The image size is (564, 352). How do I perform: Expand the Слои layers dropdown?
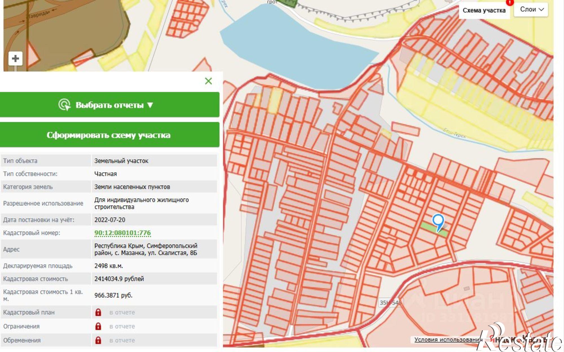(x=531, y=9)
